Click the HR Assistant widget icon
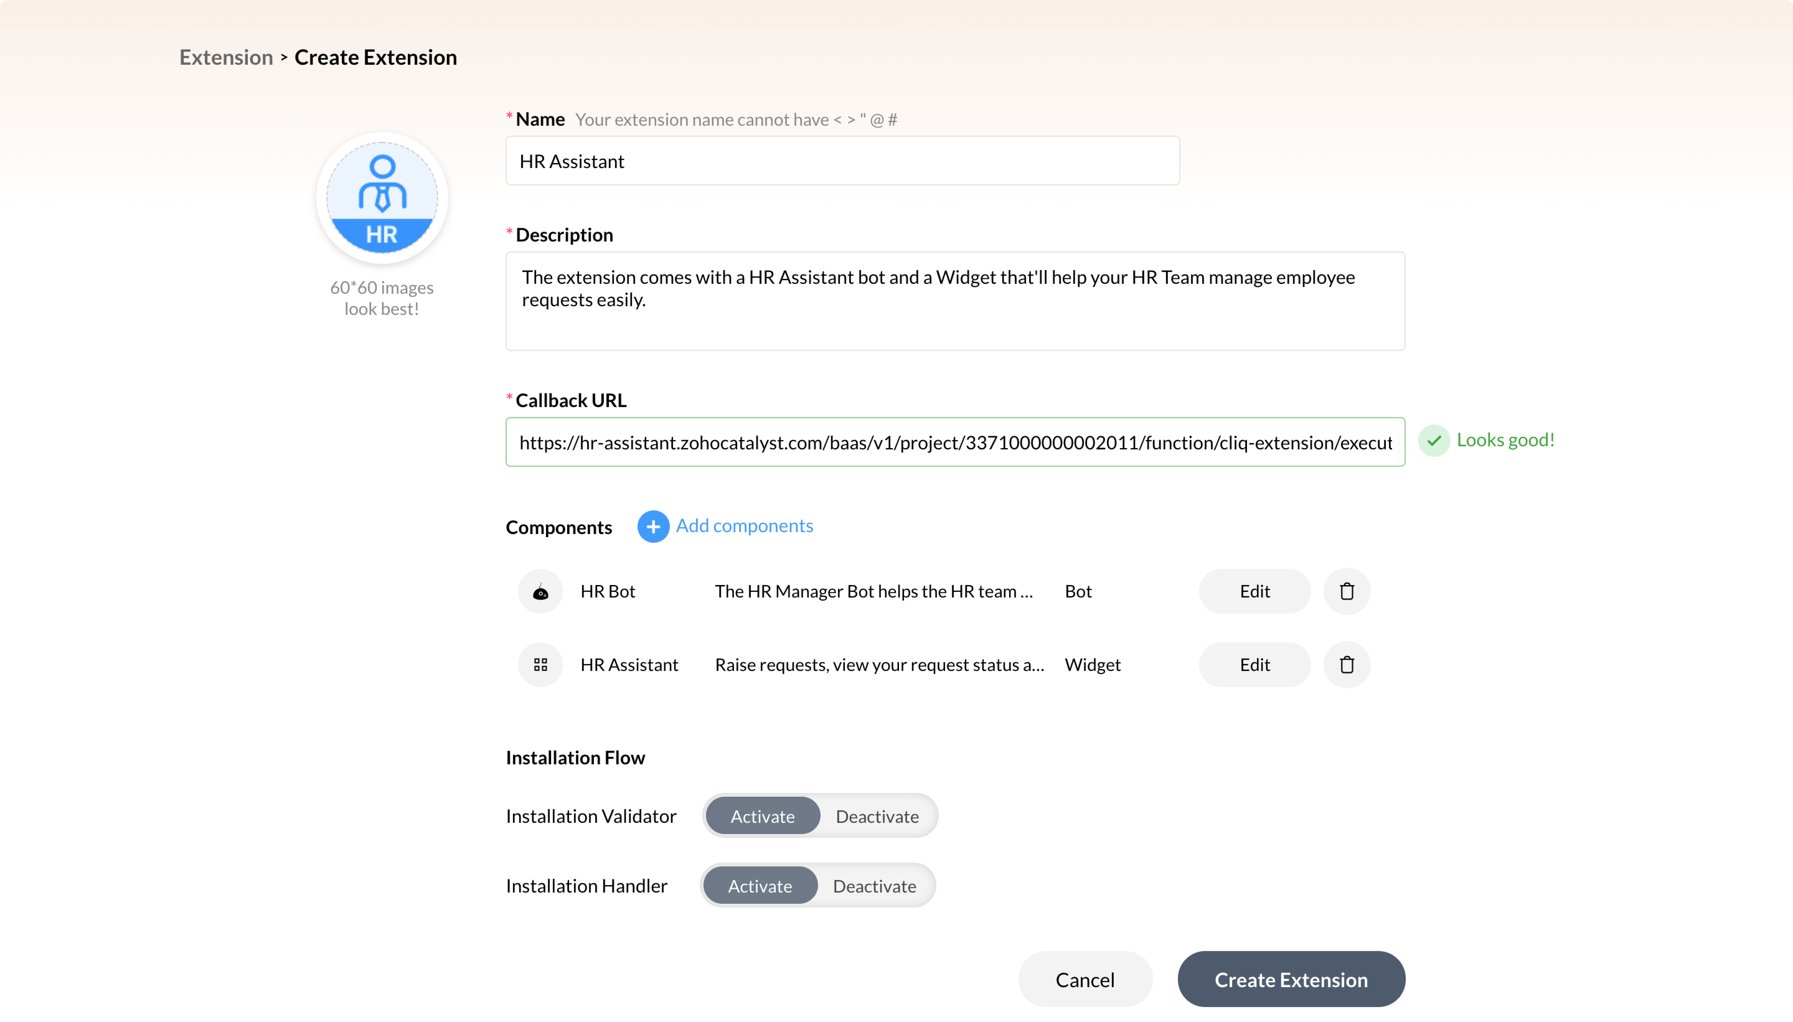The height and width of the screenshot is (1022, 1793). pos(539,664)
